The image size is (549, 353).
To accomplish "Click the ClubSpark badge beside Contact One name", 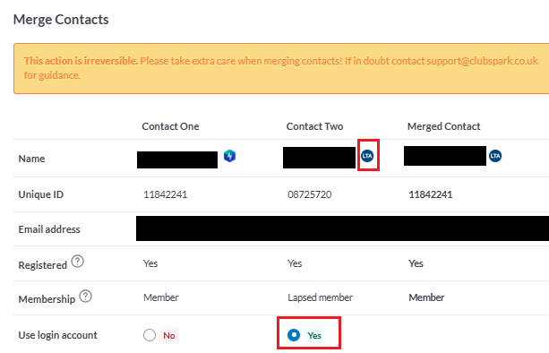I will click(229, 156).
